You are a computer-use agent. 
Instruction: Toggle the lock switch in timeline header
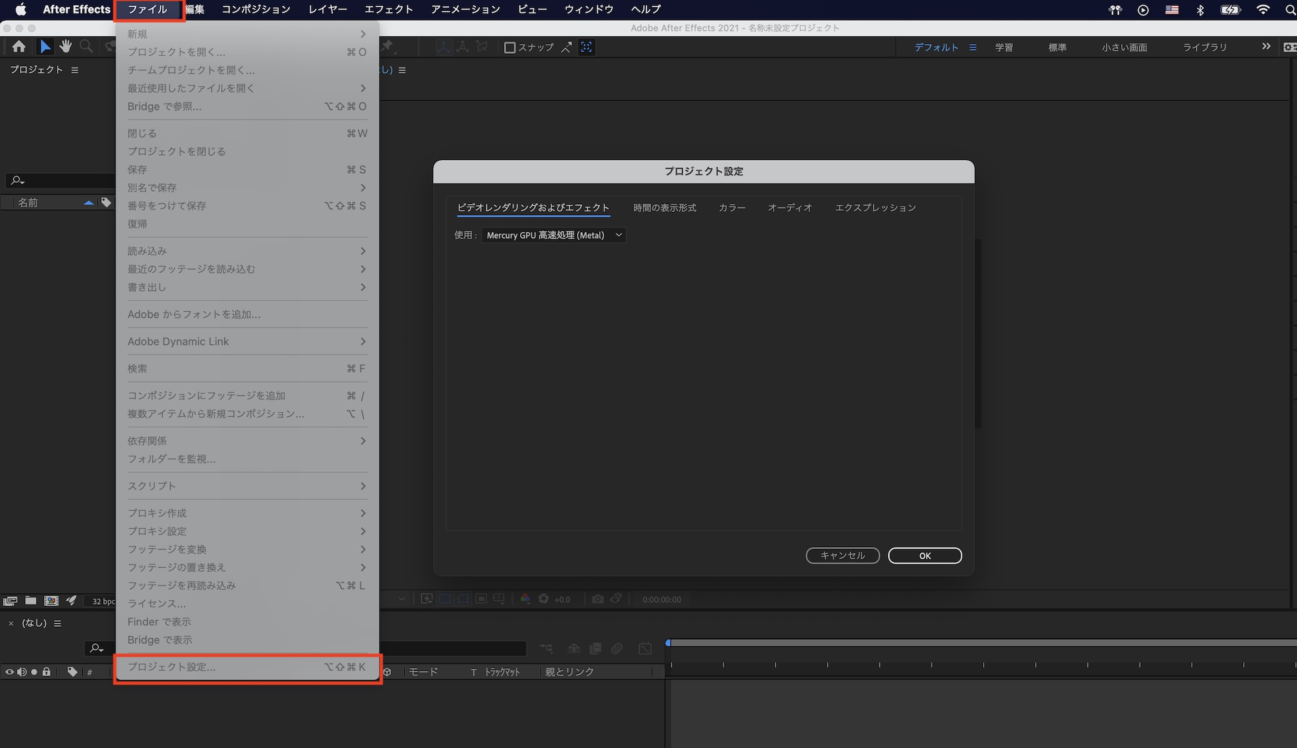click(46, 672)
